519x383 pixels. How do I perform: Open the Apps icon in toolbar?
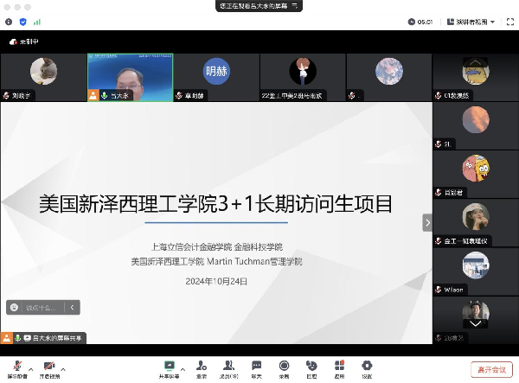(339, 366)
